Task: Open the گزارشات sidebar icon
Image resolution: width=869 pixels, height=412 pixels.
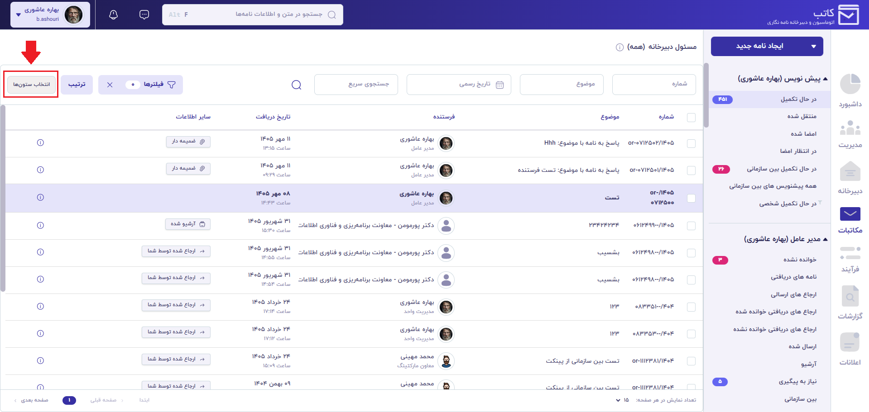Action: tap(850, 296)
